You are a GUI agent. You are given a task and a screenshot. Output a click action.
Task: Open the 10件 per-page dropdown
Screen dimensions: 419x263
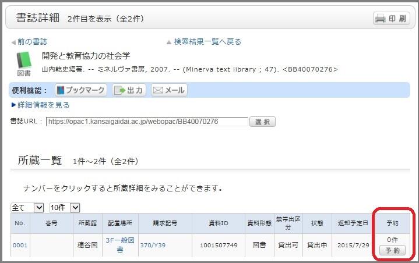coord(64,207)
